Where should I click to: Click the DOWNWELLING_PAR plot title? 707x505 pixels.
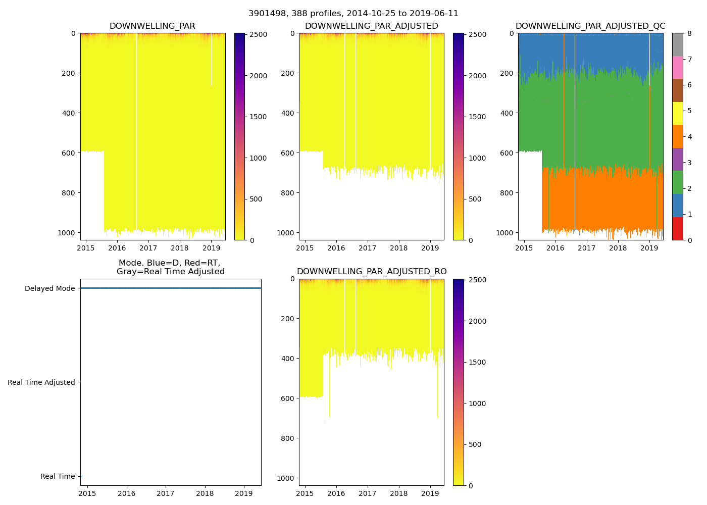coord(152,26)
